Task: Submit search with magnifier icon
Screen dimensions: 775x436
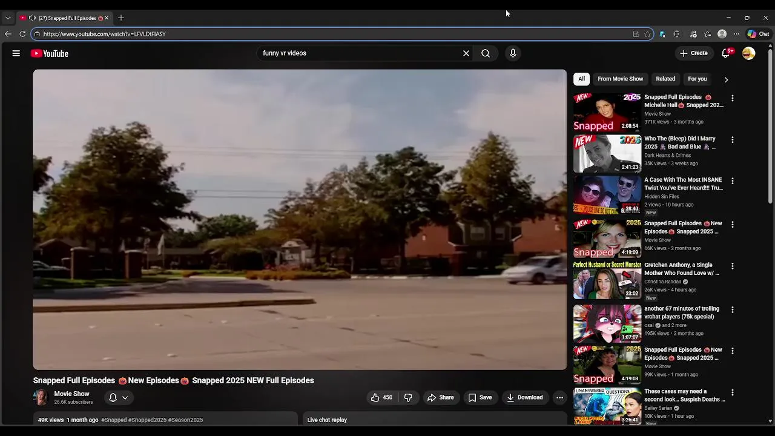Action: tap(486, 53)
